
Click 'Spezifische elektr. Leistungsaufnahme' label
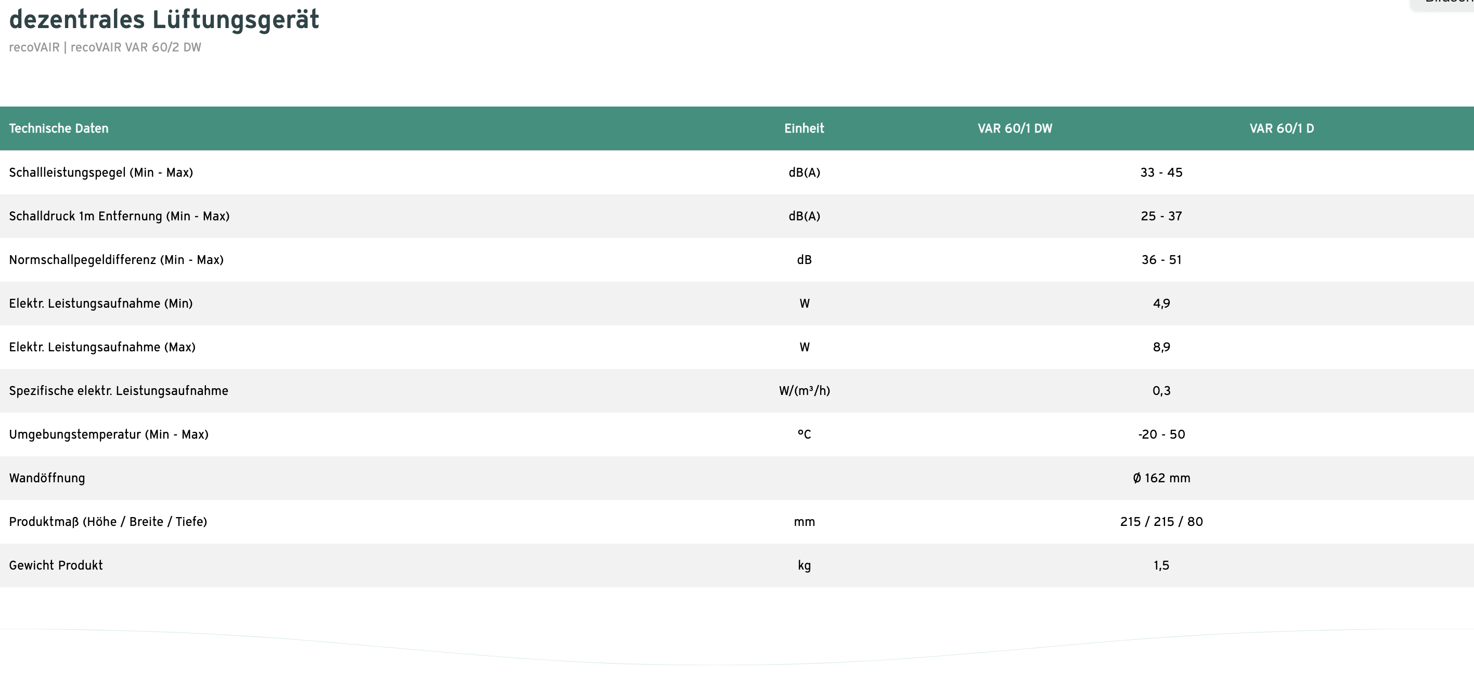point(119,391)
